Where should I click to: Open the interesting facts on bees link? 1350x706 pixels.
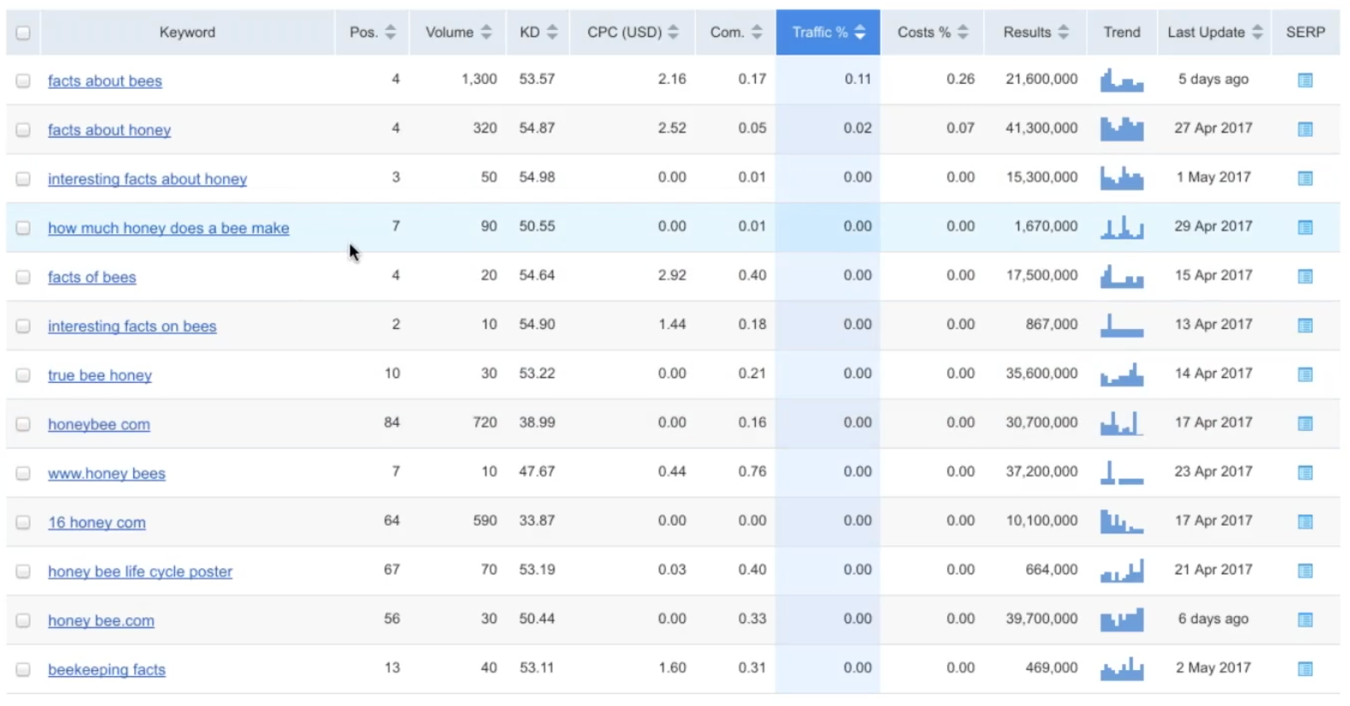click(x=132, y=327)
